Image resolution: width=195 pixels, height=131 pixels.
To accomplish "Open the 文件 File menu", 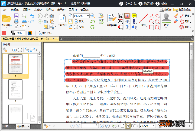I will click(x=5, y=9).
